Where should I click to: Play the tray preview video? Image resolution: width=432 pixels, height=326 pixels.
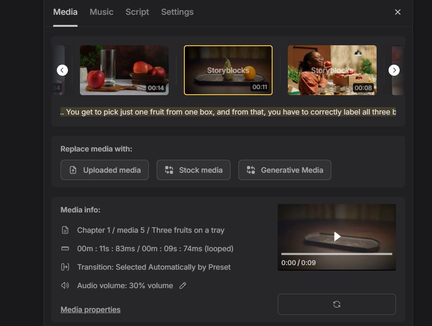click(337, 236)
